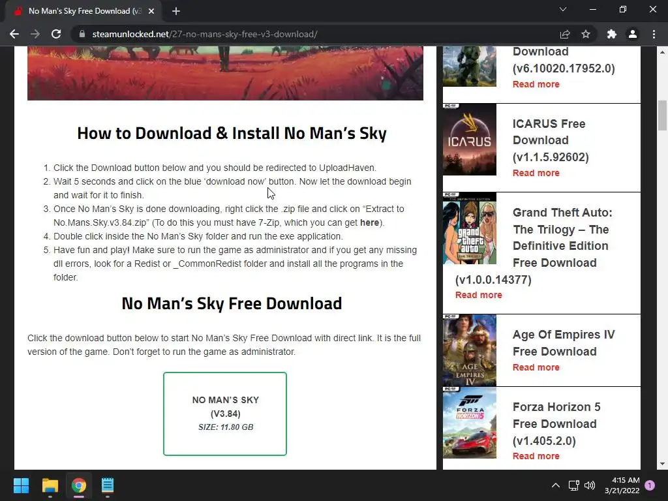668x501 pixels.
Task: Open the Age of Empires IV cover thumbnail
Action: coord(470,350)
